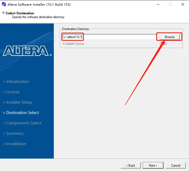This screenshot has height=172, width=189.
Task: Select the License step in sidebar
Action: (11, 92)
